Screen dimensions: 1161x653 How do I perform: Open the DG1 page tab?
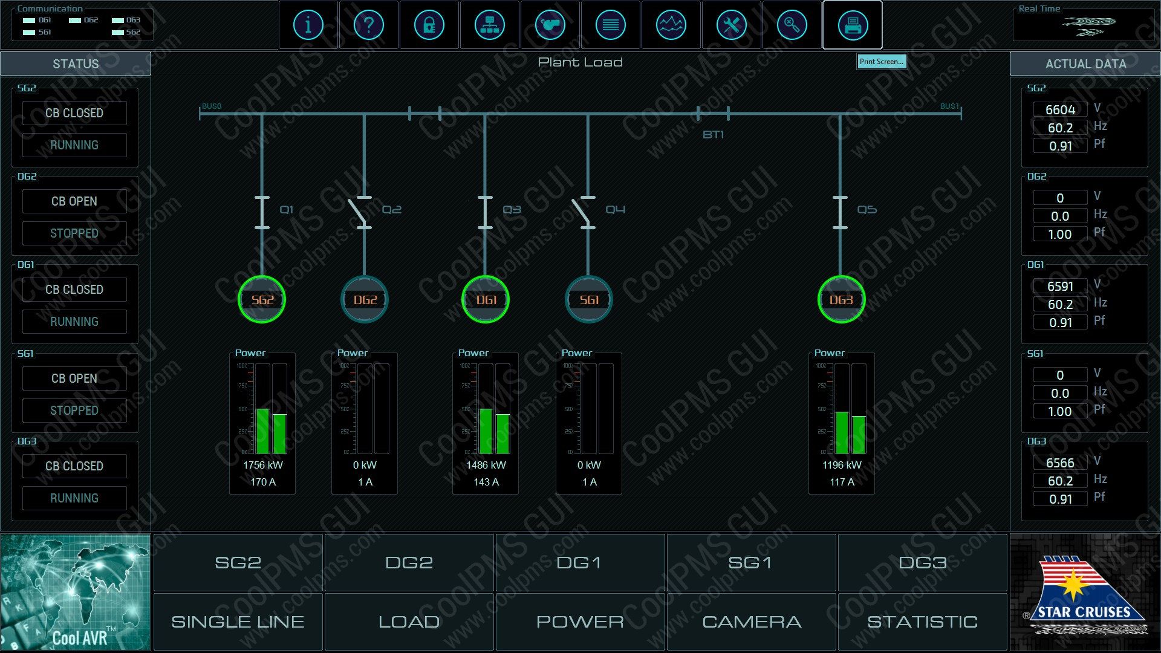[580, 562]
